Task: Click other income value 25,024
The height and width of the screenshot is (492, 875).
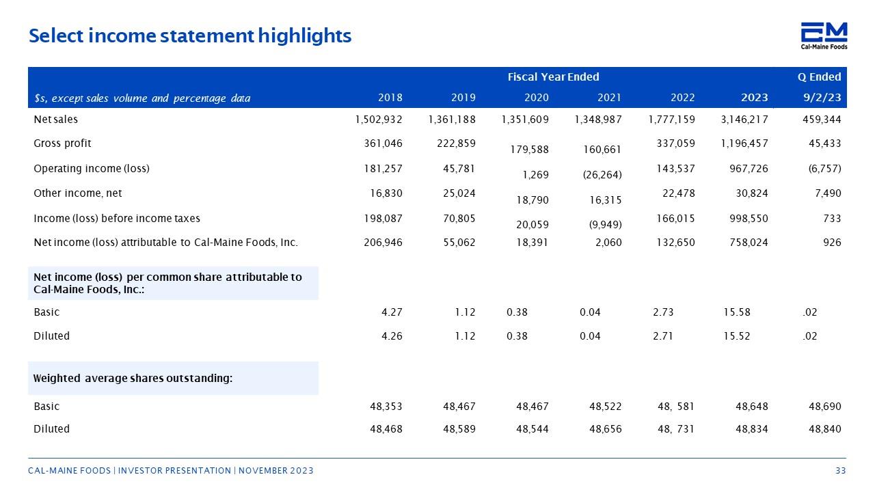Action: [x=460, y=193]
